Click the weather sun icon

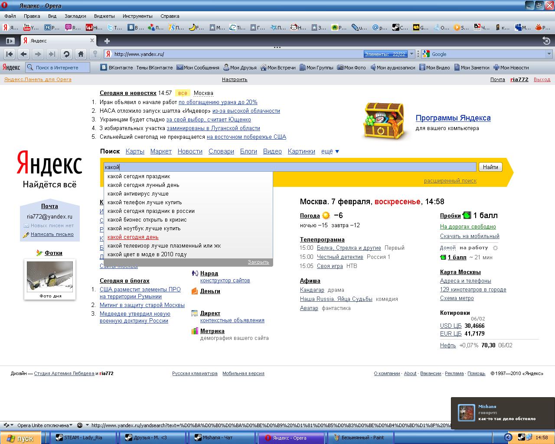(x=326, y=215)
